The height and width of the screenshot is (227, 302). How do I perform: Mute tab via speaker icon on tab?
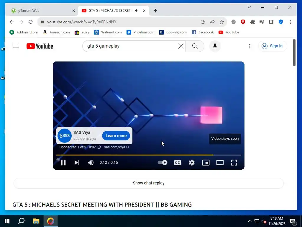coord(137,10)
